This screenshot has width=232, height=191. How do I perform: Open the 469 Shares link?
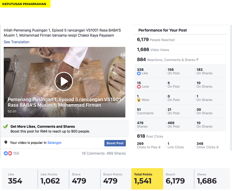click(116, 153)
